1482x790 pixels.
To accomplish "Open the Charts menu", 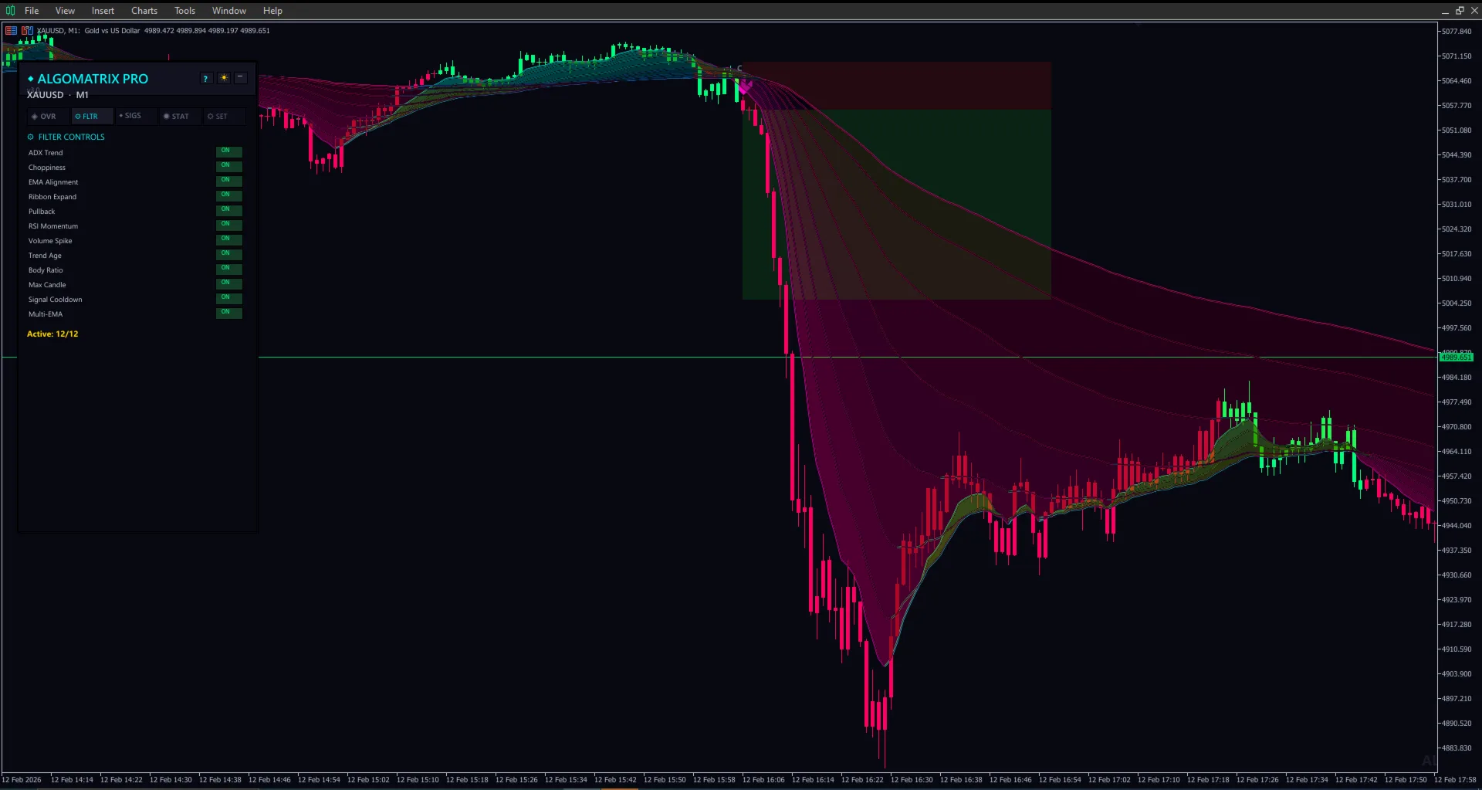I will pos(144,10).
